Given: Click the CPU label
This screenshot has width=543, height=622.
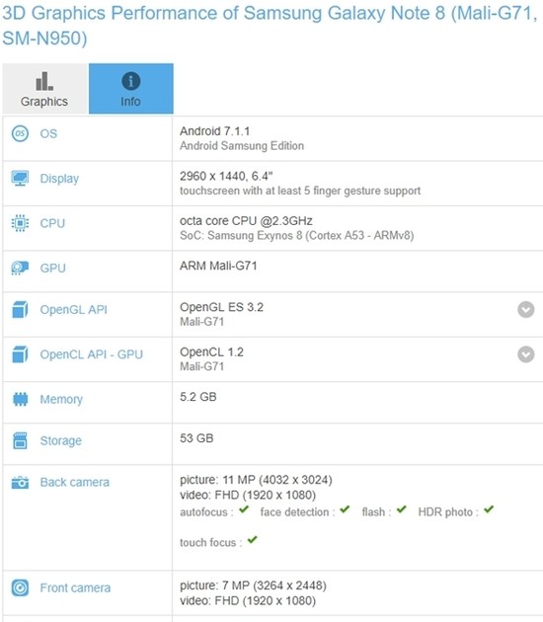Looking at the screenshot, I should pos(52,223).
